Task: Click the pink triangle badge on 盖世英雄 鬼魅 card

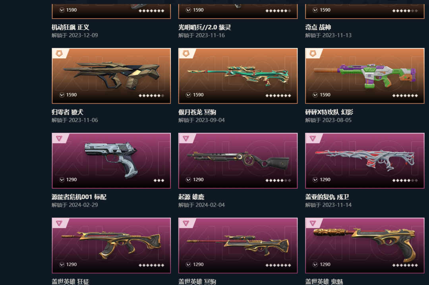Action: 313,223
